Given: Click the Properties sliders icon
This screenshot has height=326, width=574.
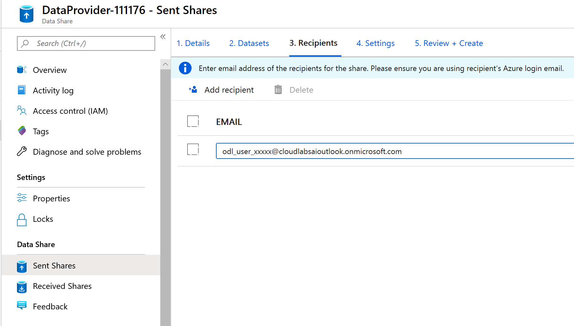Looking at the screenshot, I should point(22,198).
